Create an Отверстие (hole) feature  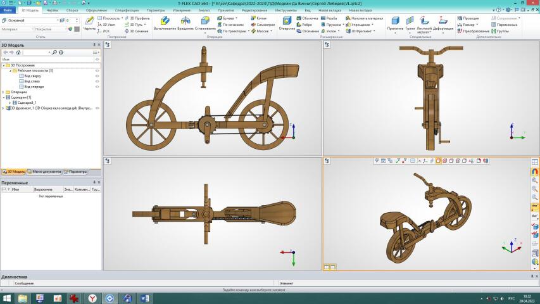(287, 23)
